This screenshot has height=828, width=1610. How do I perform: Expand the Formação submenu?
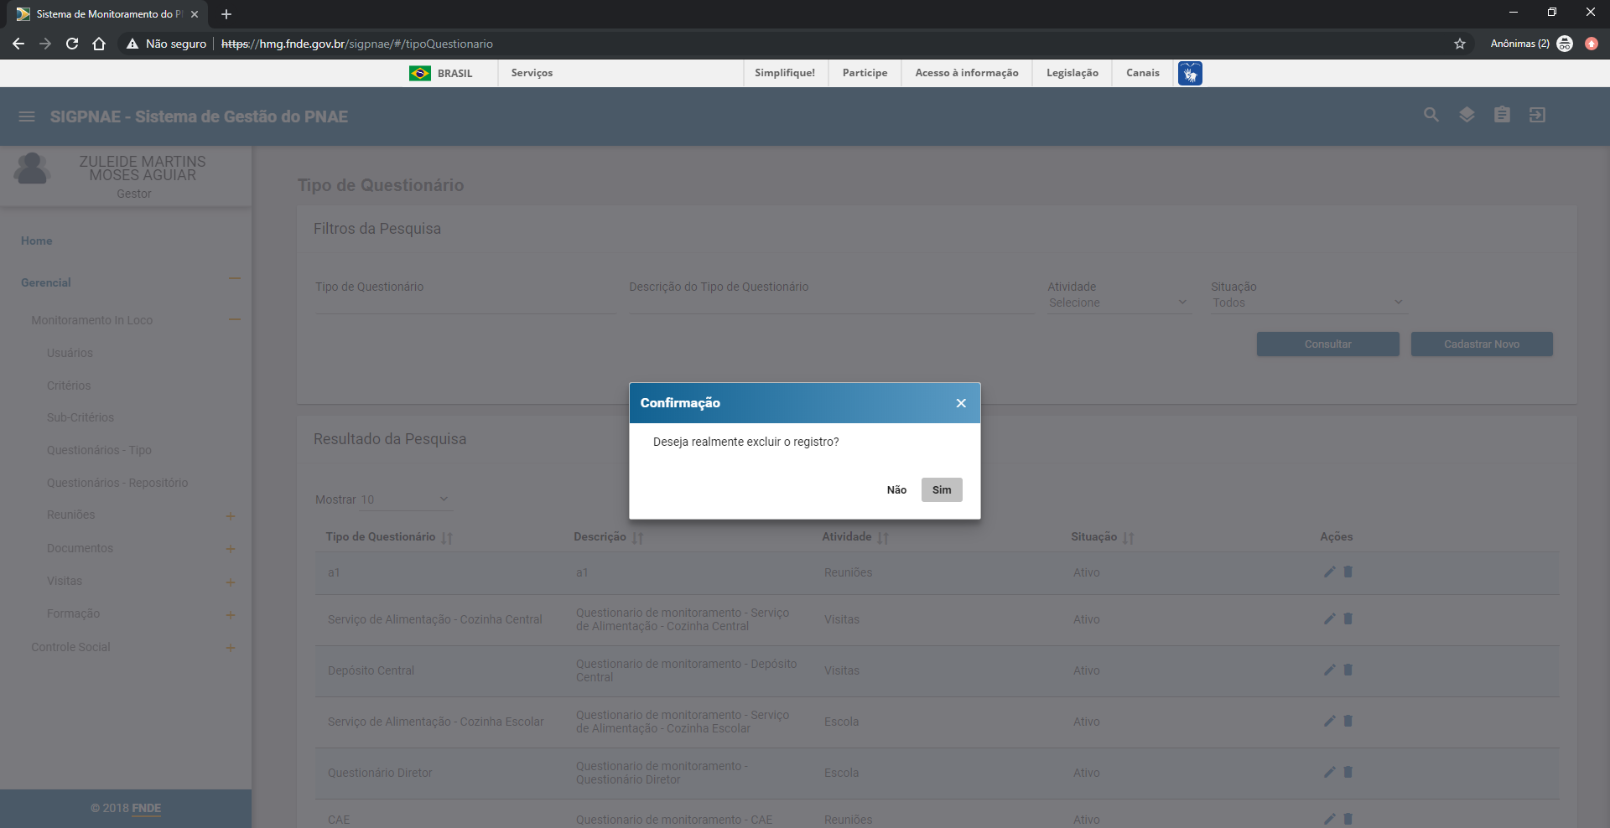[231, 615]
